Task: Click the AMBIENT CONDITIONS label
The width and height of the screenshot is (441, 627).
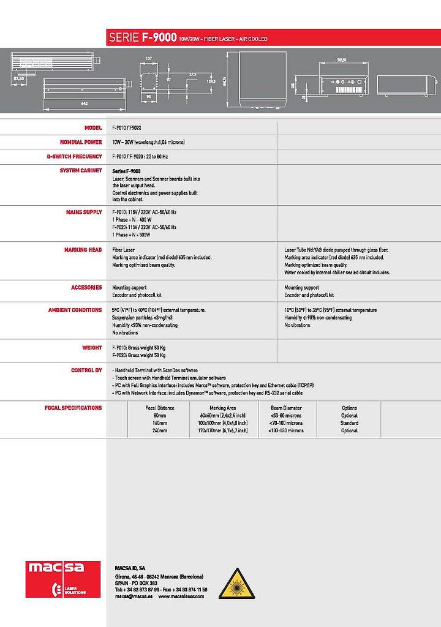Action: (75, 310)
